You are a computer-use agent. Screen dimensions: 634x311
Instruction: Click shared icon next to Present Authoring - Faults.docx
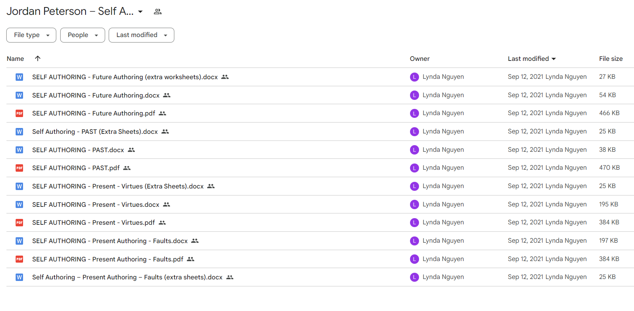pos(195,241)
